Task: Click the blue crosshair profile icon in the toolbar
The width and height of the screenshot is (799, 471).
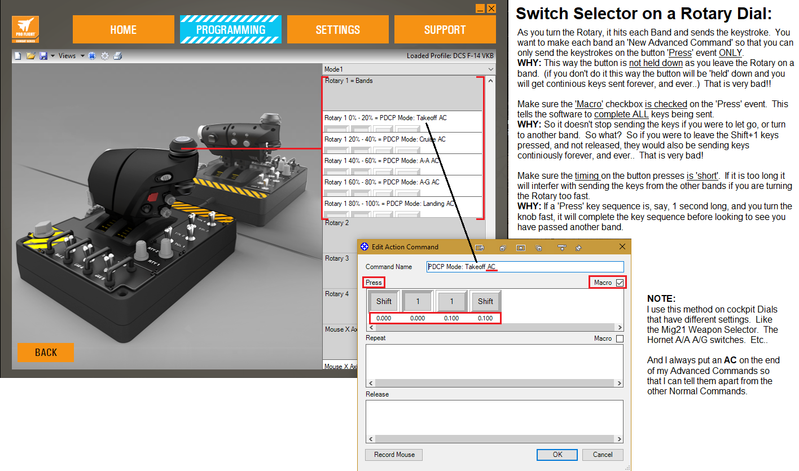Action: click(92, 56)
